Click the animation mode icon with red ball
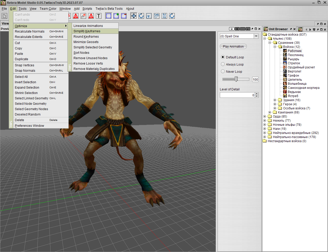Viewport: 328px width, 252px height. [x=83, y=16]
